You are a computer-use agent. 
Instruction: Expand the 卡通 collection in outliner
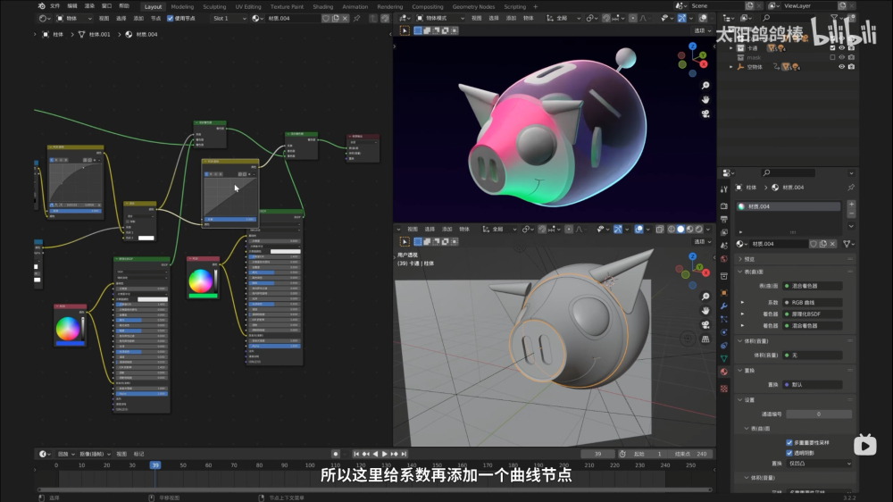click(731, 48)
